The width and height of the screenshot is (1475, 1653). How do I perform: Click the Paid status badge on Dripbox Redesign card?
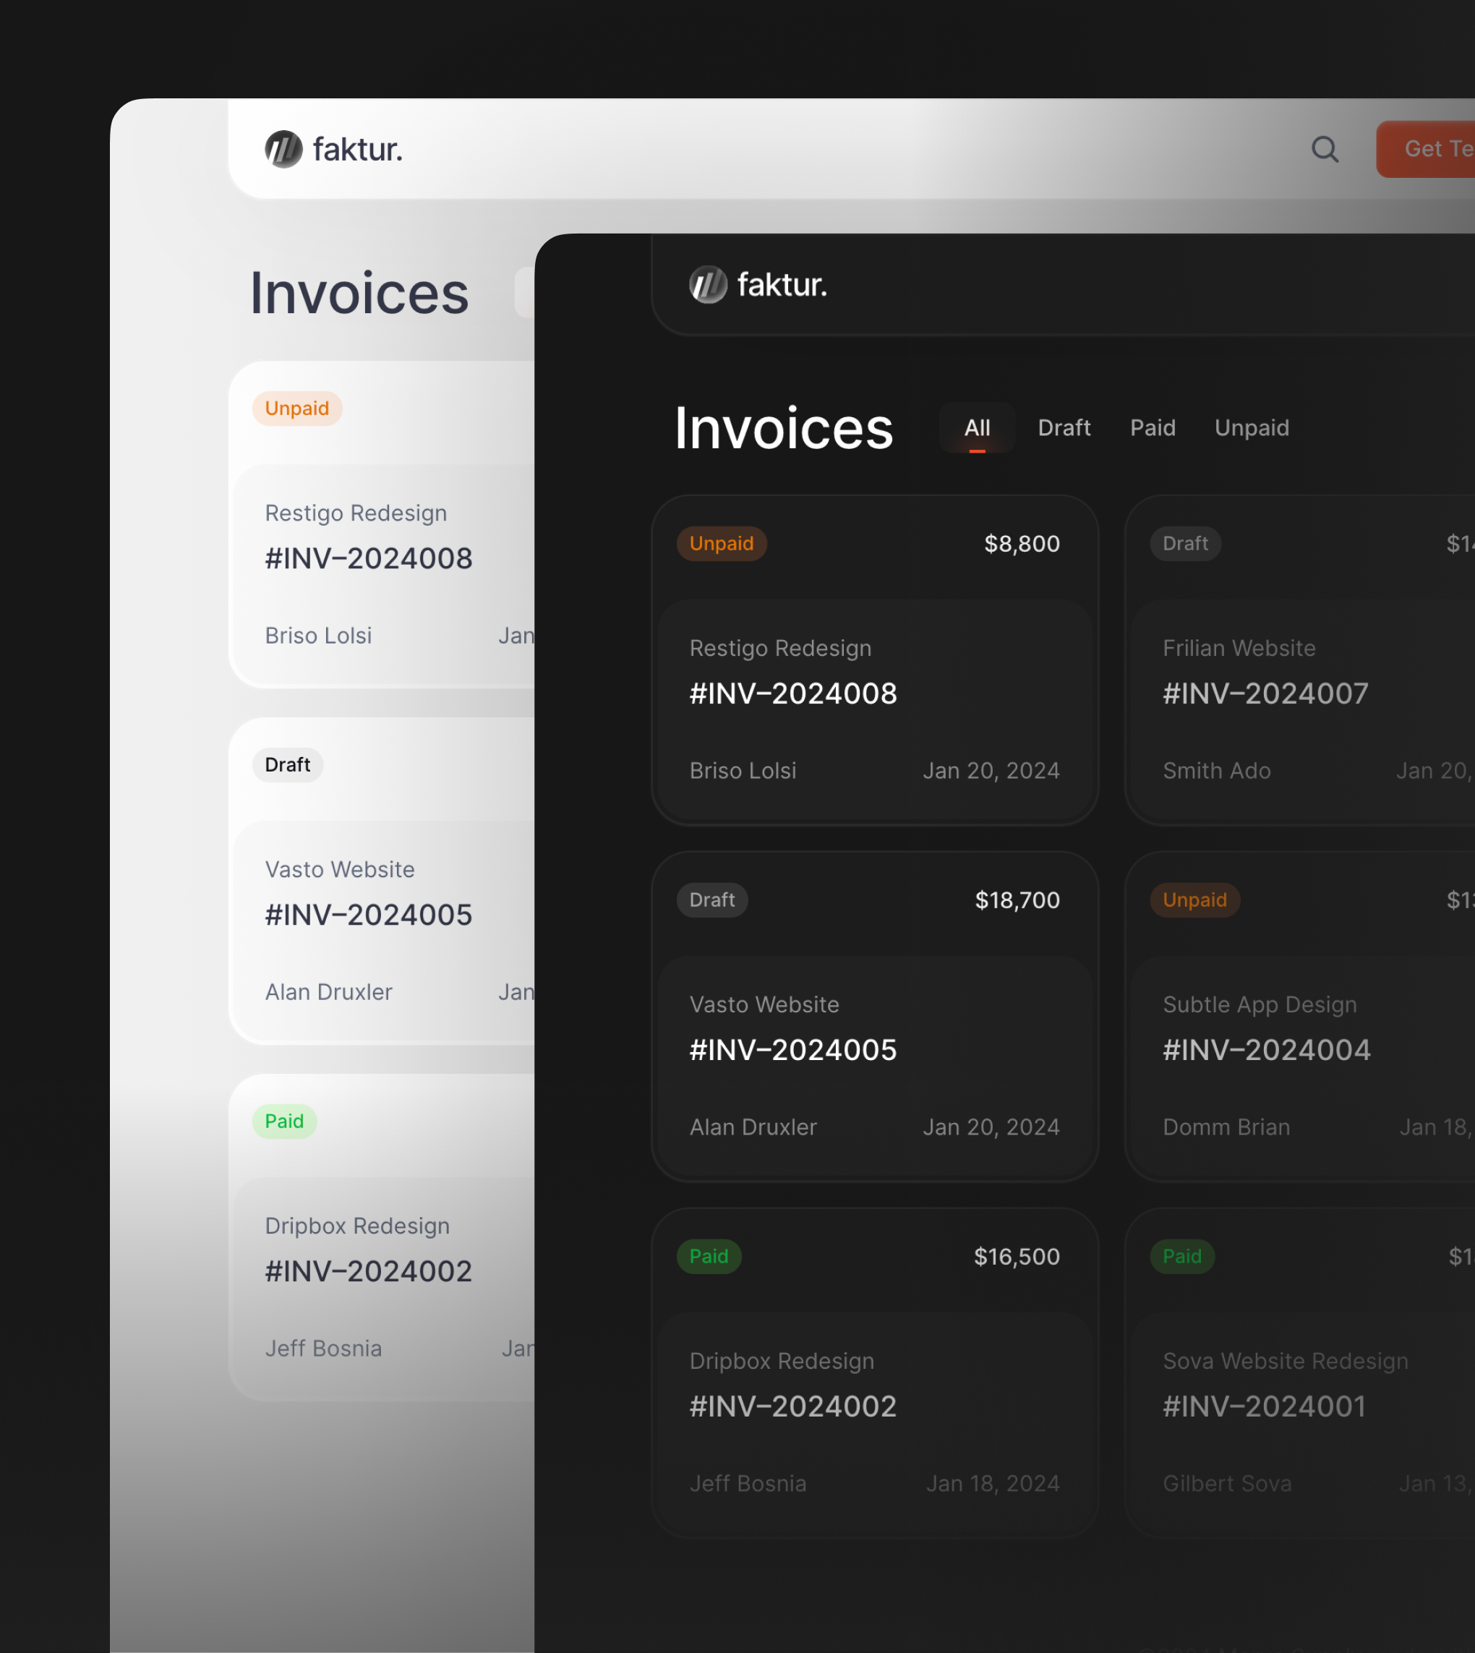tap(708, 1256)
